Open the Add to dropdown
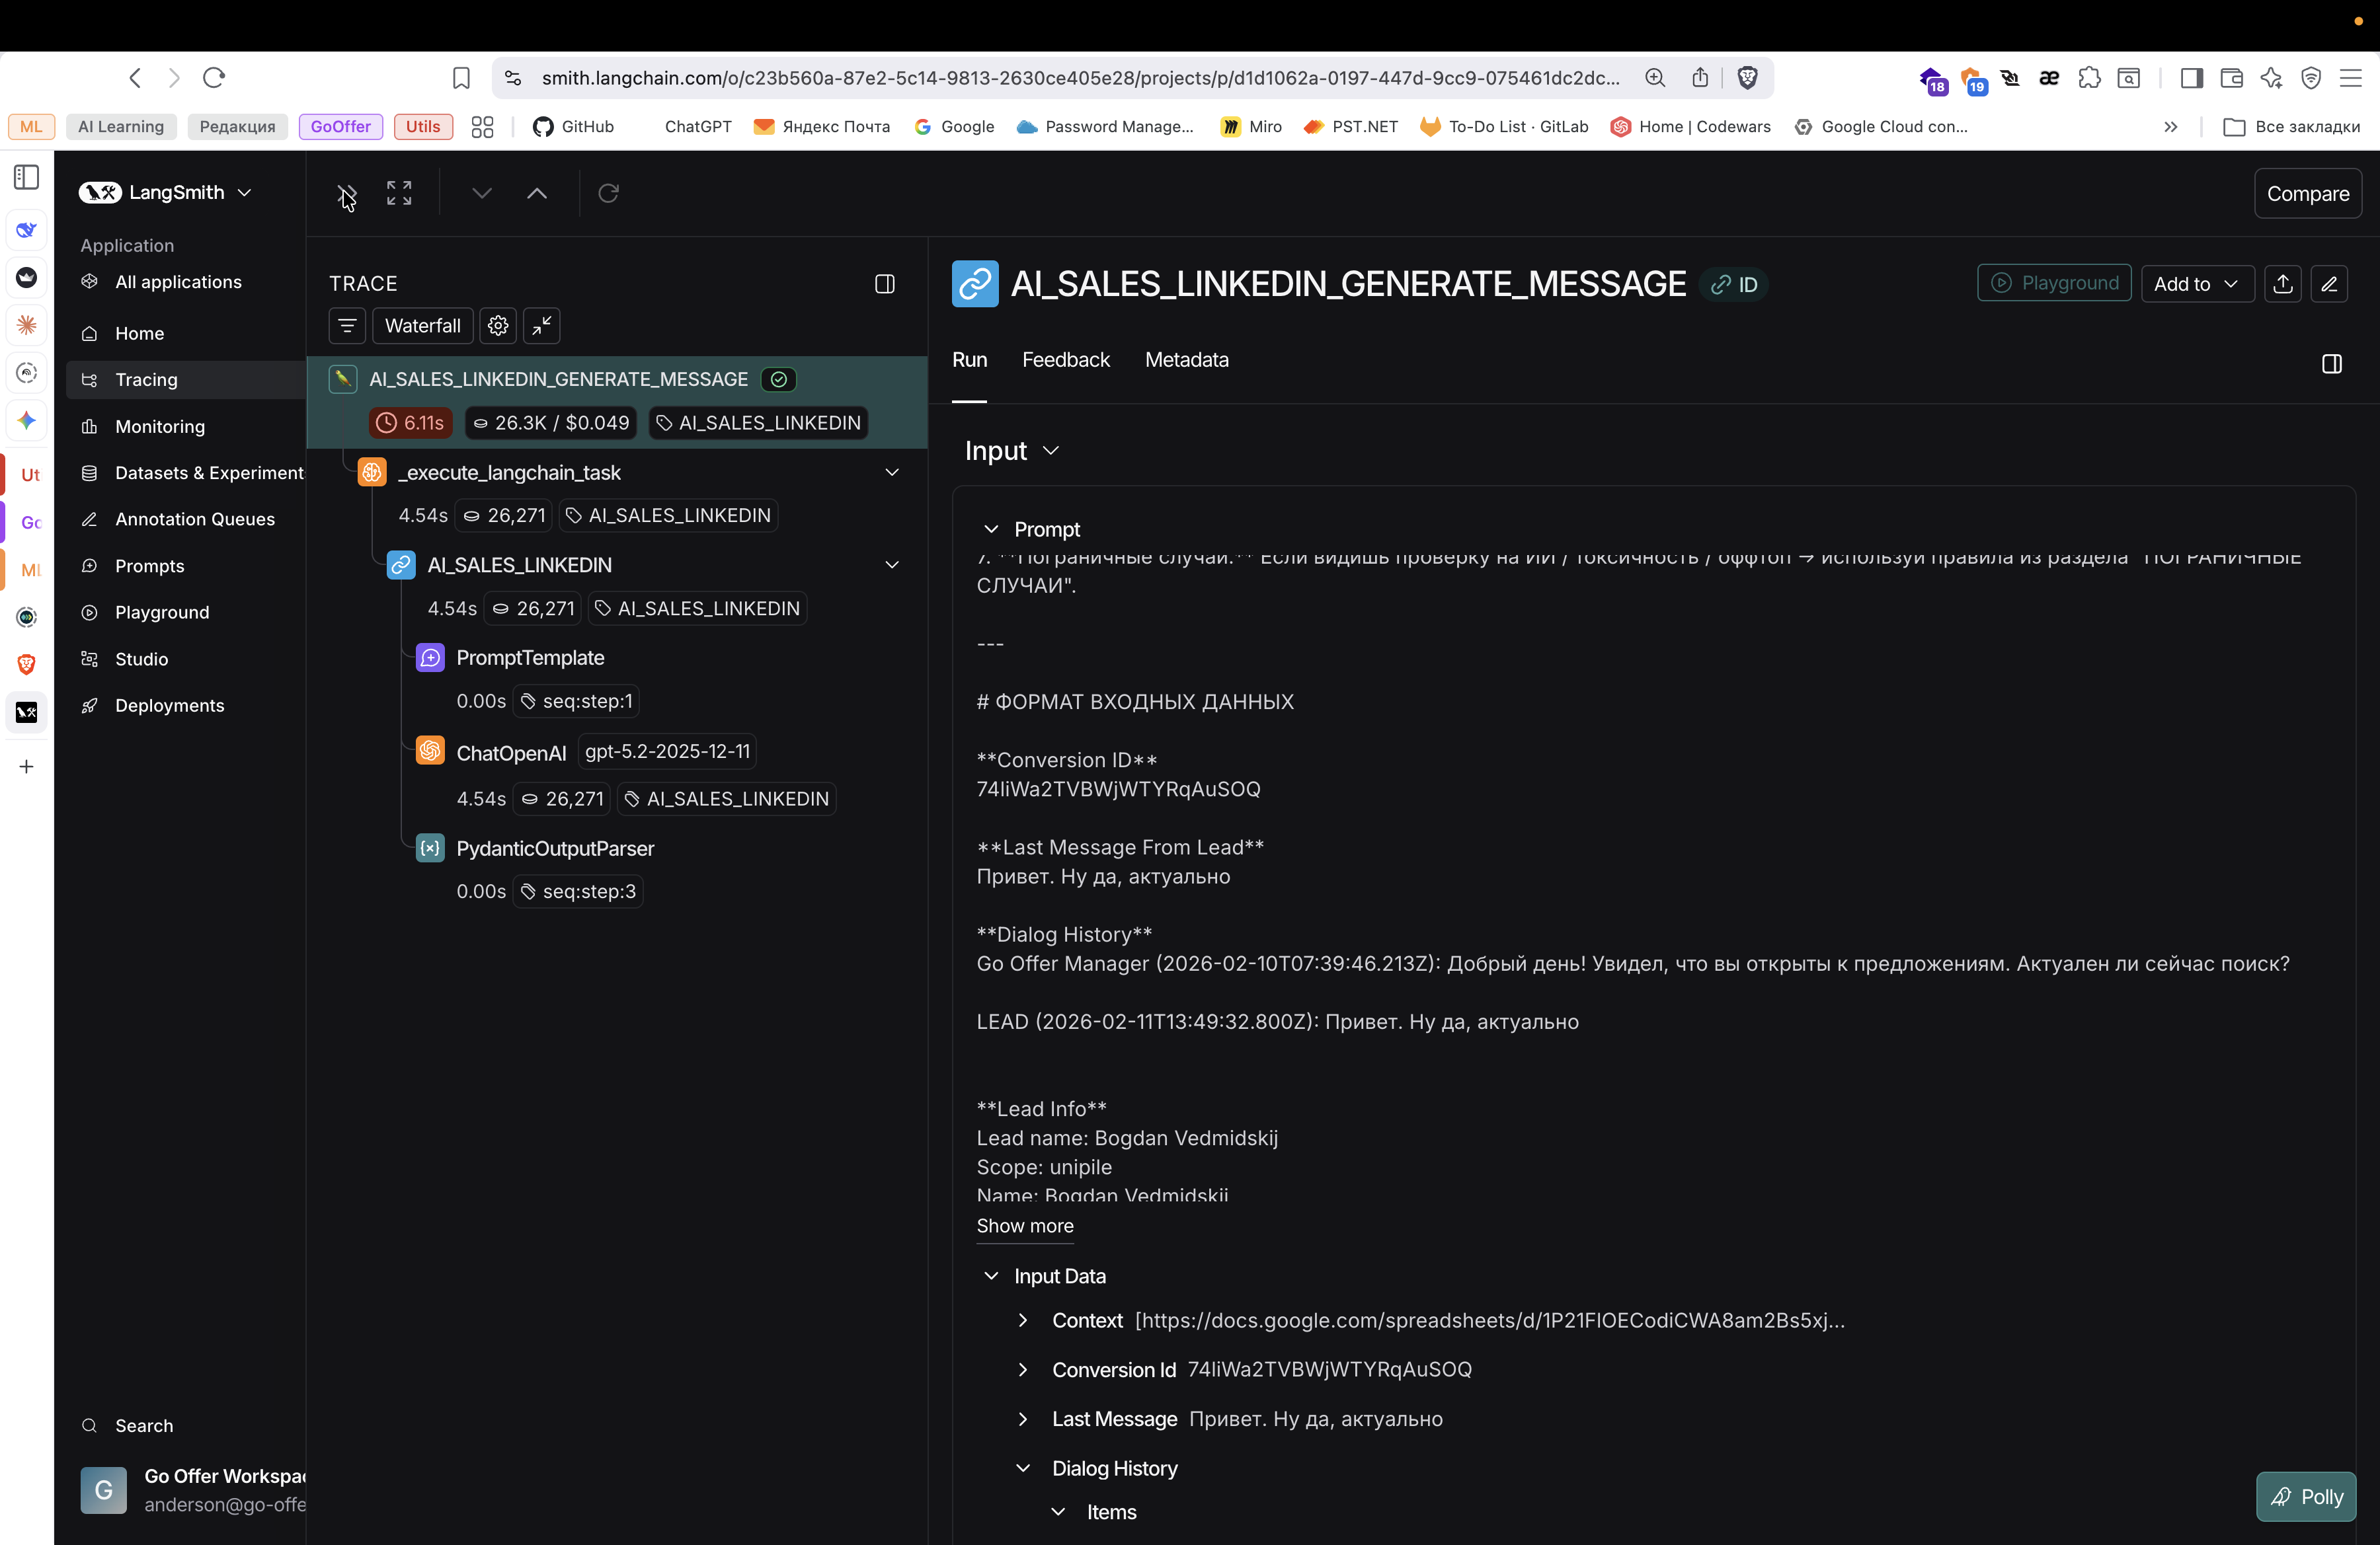Screen dimensions: 2380x1545 [2196, 283]
